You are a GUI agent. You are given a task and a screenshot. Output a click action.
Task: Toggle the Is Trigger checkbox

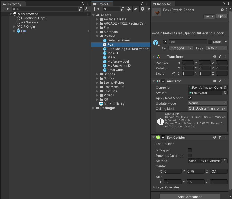[x=190, y=150]
